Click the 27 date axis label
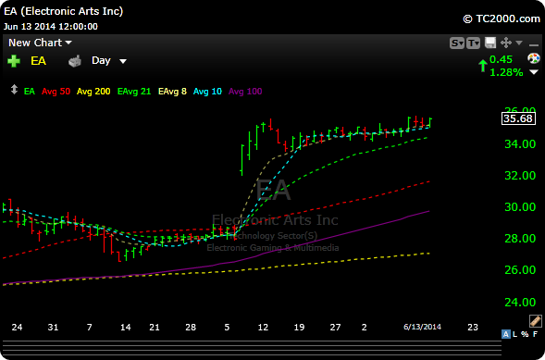 click(335, 327)
